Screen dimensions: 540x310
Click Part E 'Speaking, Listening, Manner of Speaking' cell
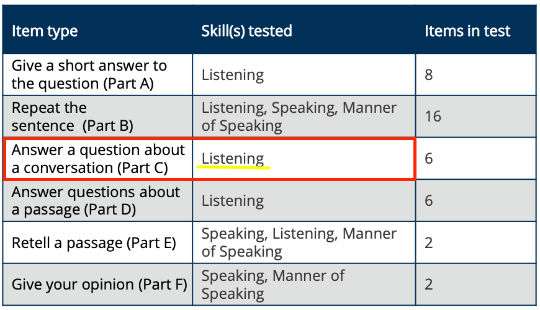click(x=304, y=242)
